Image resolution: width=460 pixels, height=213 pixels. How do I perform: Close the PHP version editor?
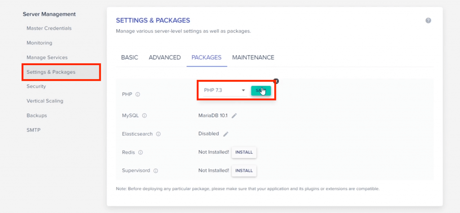click(x=276, y=81)
